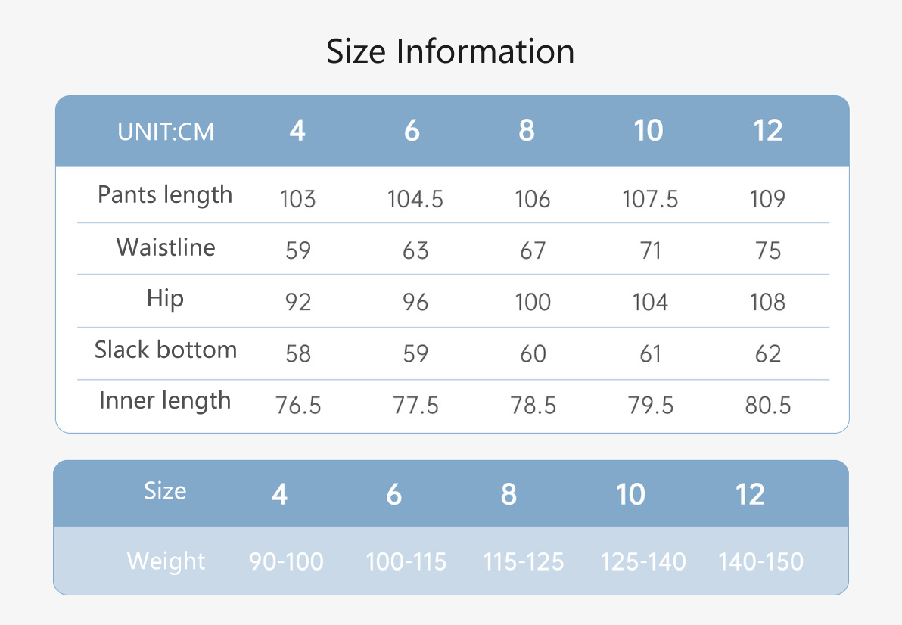Select the Inner length row label
The image size is (902, 625).
tap(165, 401)
